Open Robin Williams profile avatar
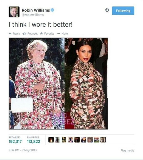This screenshot has width=143, height=160. point(14,12)
